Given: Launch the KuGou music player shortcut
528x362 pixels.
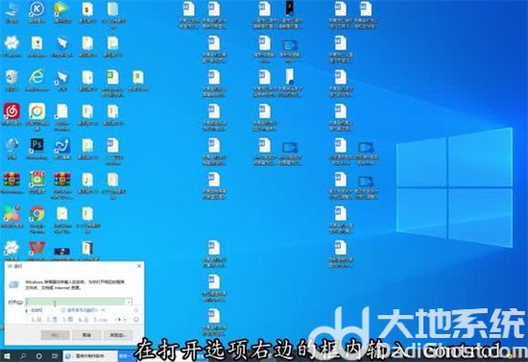Looking at the screenshot, I should [x=37, y=12].
